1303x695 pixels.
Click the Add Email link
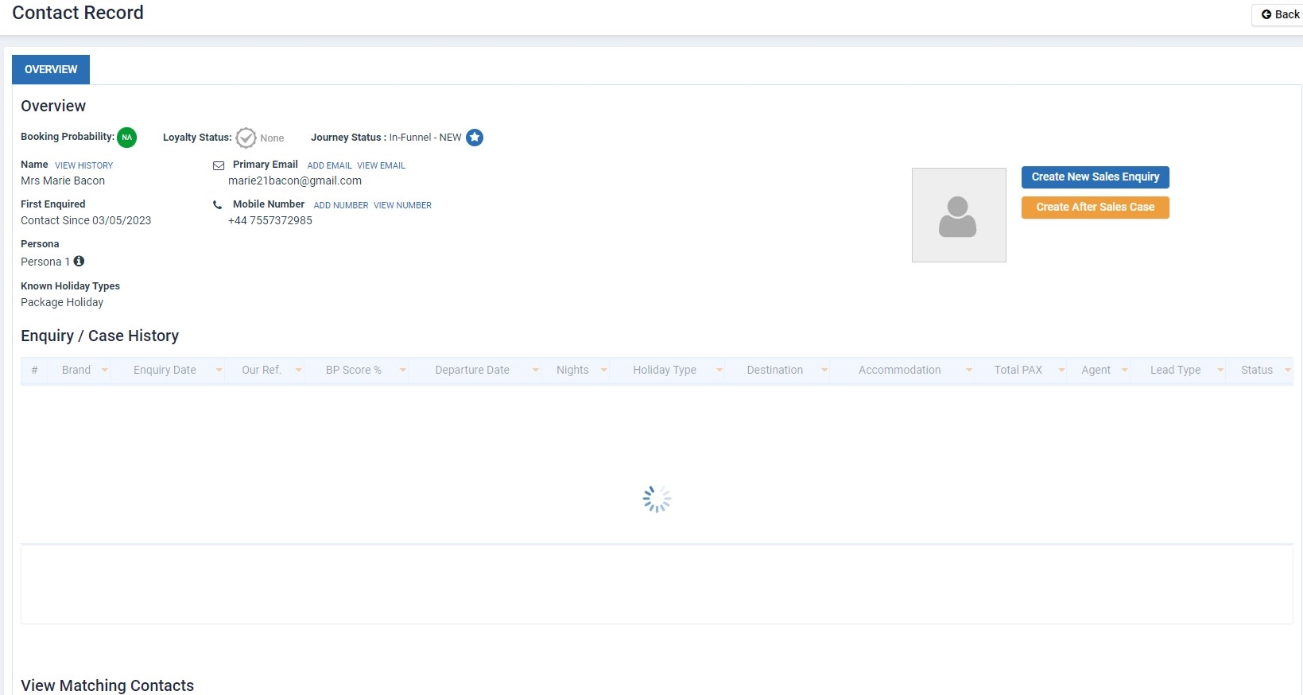[330, 165]
